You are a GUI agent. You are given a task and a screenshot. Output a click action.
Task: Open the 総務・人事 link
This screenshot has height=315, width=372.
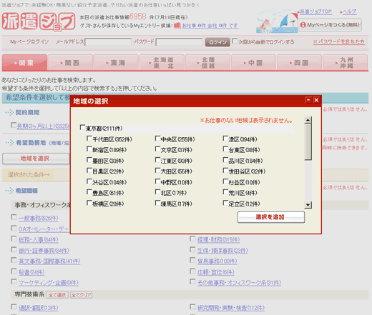tap(39, 239)
